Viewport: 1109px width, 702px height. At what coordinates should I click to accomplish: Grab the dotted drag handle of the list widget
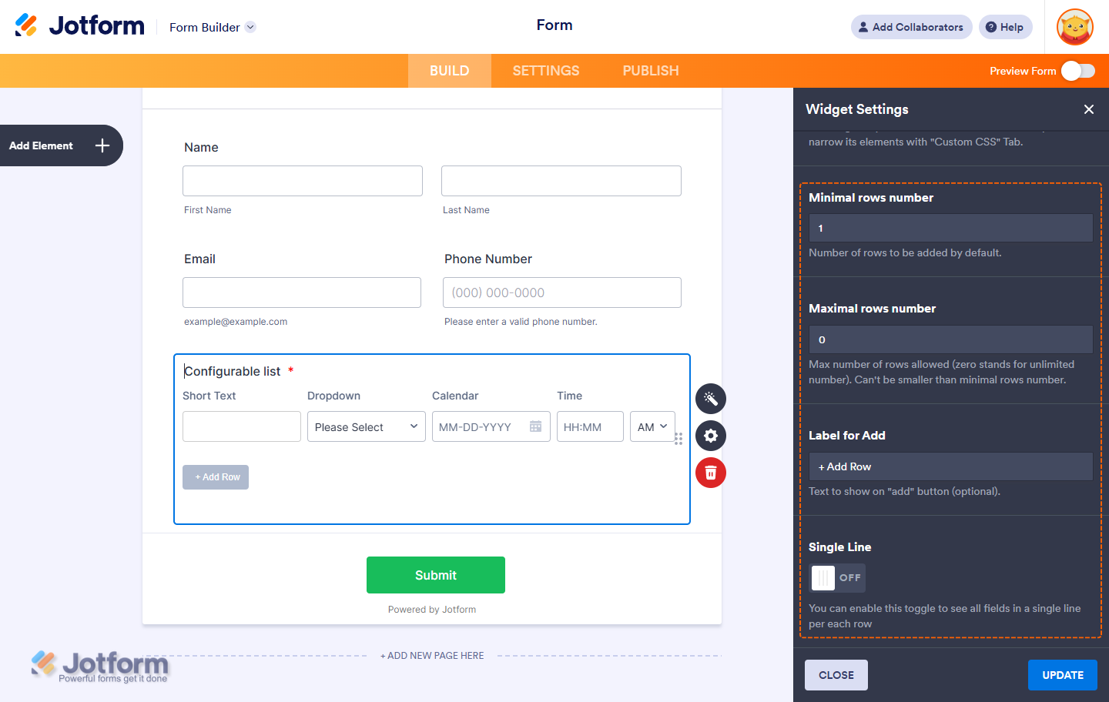678,439
